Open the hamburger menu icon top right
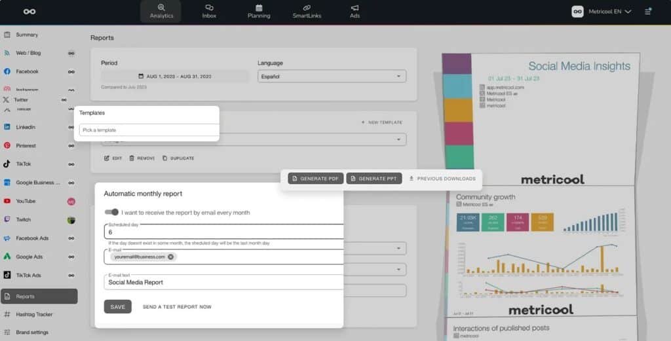The width and height of the screenshot is (671, 341). coord(648,11)
